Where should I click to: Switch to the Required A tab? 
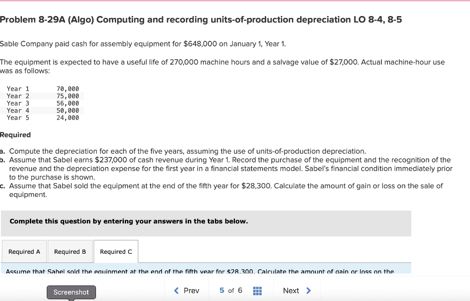coord(24,251)
